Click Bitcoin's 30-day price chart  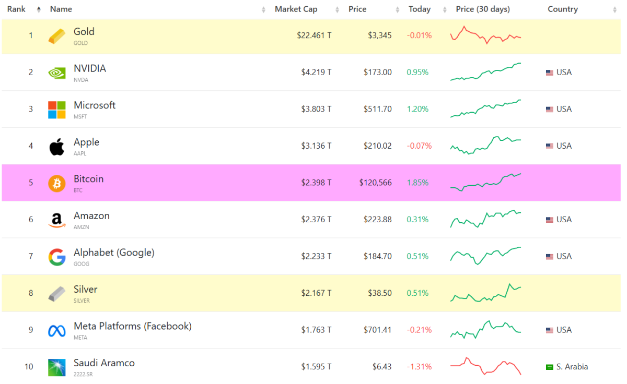pyautogui.click(x=486, y=183)
